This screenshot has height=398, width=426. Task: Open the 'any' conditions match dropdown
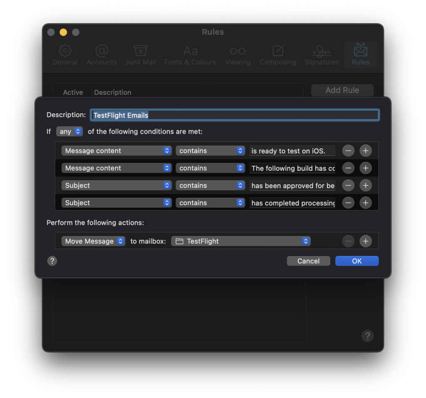coord(69,132)
